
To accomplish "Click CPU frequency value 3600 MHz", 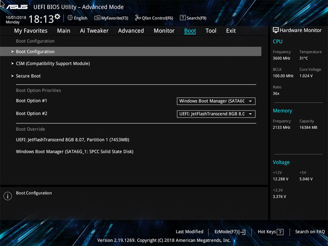I will click(x=282, y=58).
